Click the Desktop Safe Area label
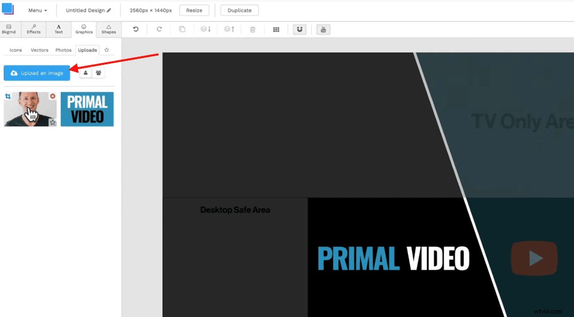 pyautogui.click(x=235, y=210)
